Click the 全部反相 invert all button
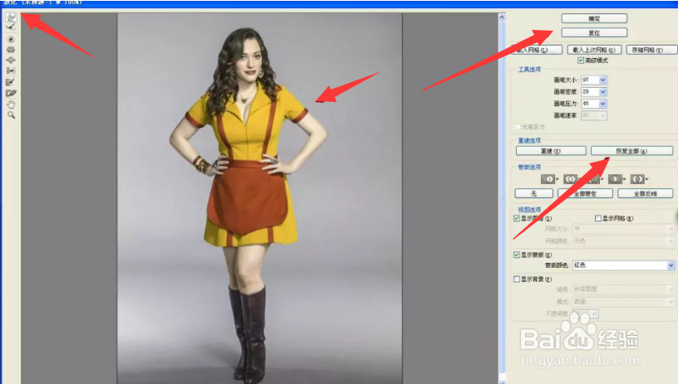The image size is (678, 384). pos(645,193)
